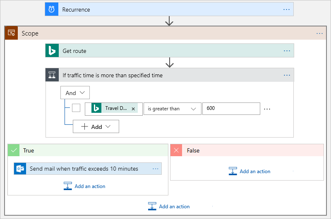331x219 pixels.
Task: Click the Bing icon on Get route
Action: point(52,51)
